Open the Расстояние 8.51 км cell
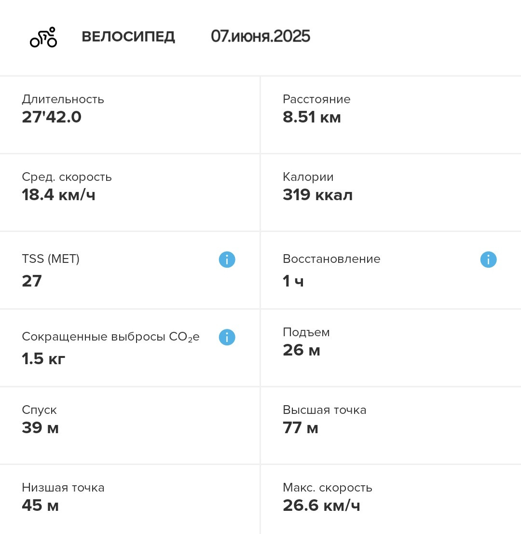 391,115
